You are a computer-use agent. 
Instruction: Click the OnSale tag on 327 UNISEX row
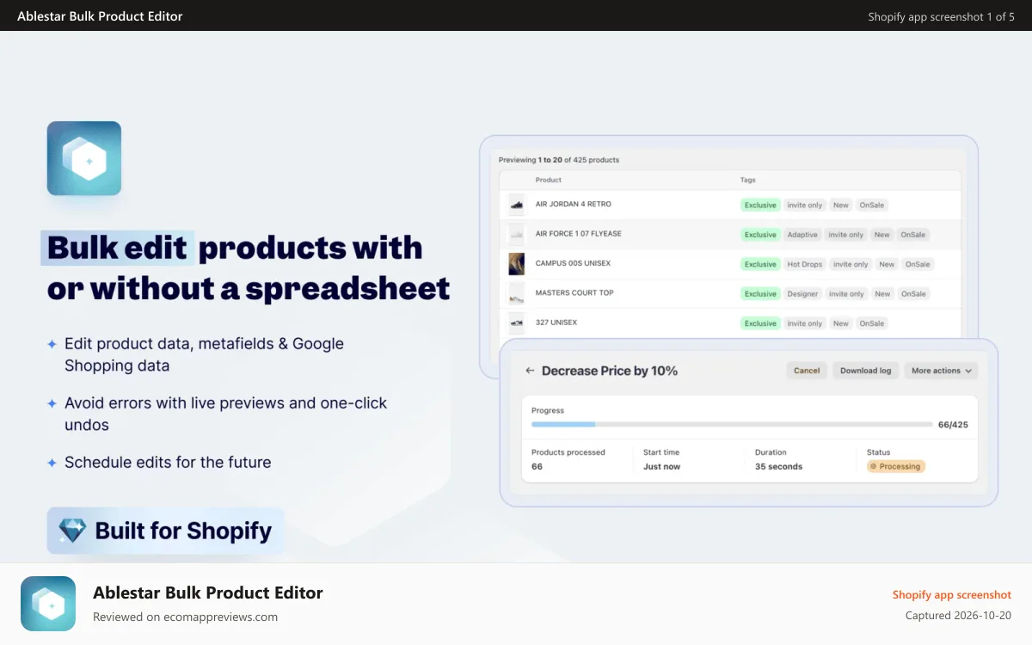tap(872, 323)
